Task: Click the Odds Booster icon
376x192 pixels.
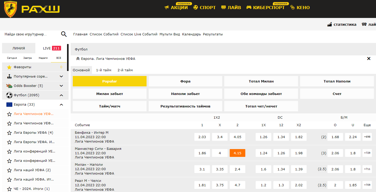Action: click(9, 86)
